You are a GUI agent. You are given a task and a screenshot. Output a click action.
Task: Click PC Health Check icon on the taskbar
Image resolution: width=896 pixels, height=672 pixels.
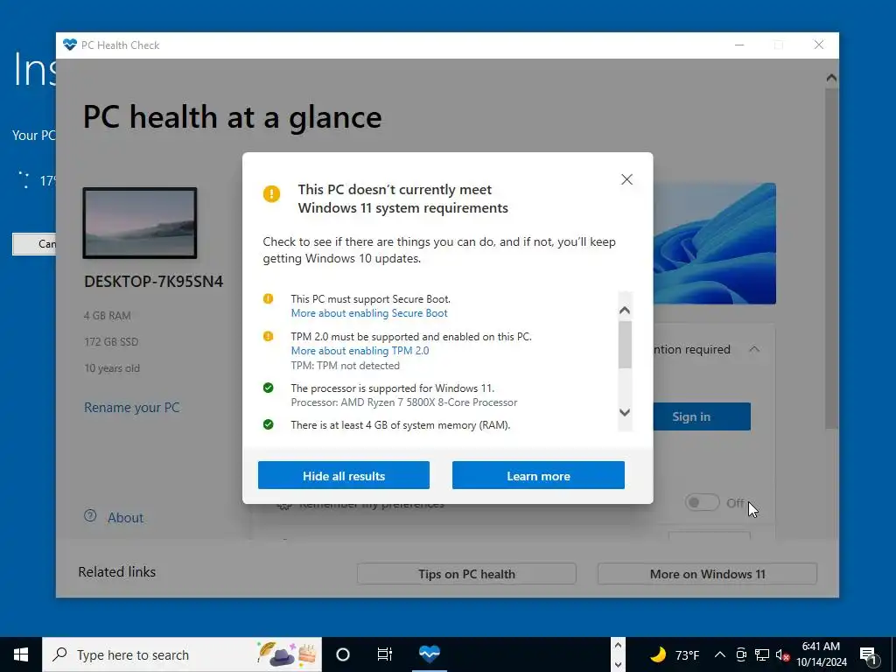430,654
